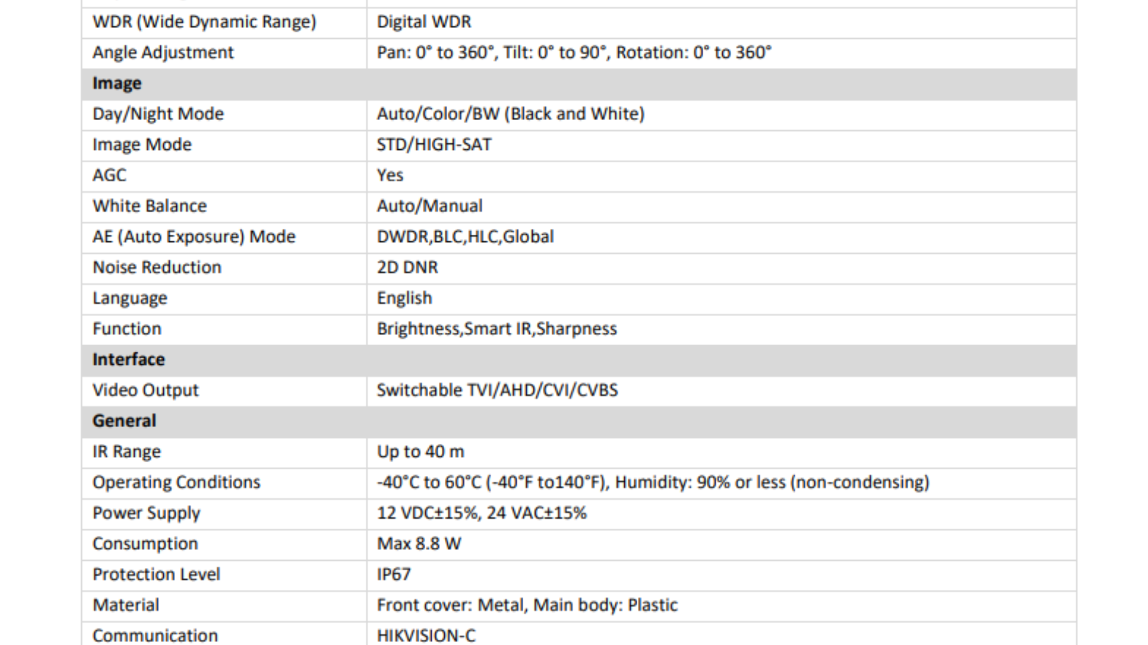Select the 'Day/Night Mode' label
This screenshot has height=645, width=1148.
tap(158, 114)
